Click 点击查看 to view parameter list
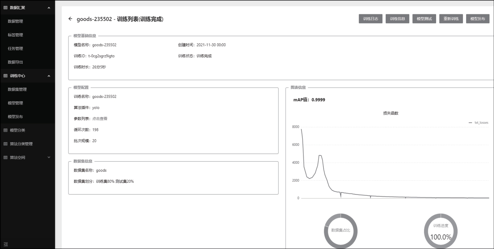The width and height of the screenshot is (494, 249). [100, 119]
